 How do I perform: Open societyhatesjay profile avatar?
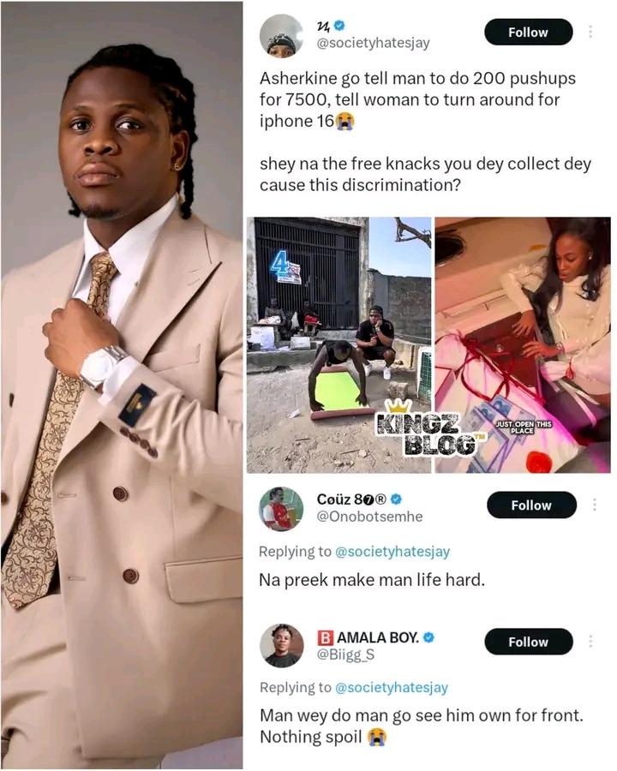281,36
